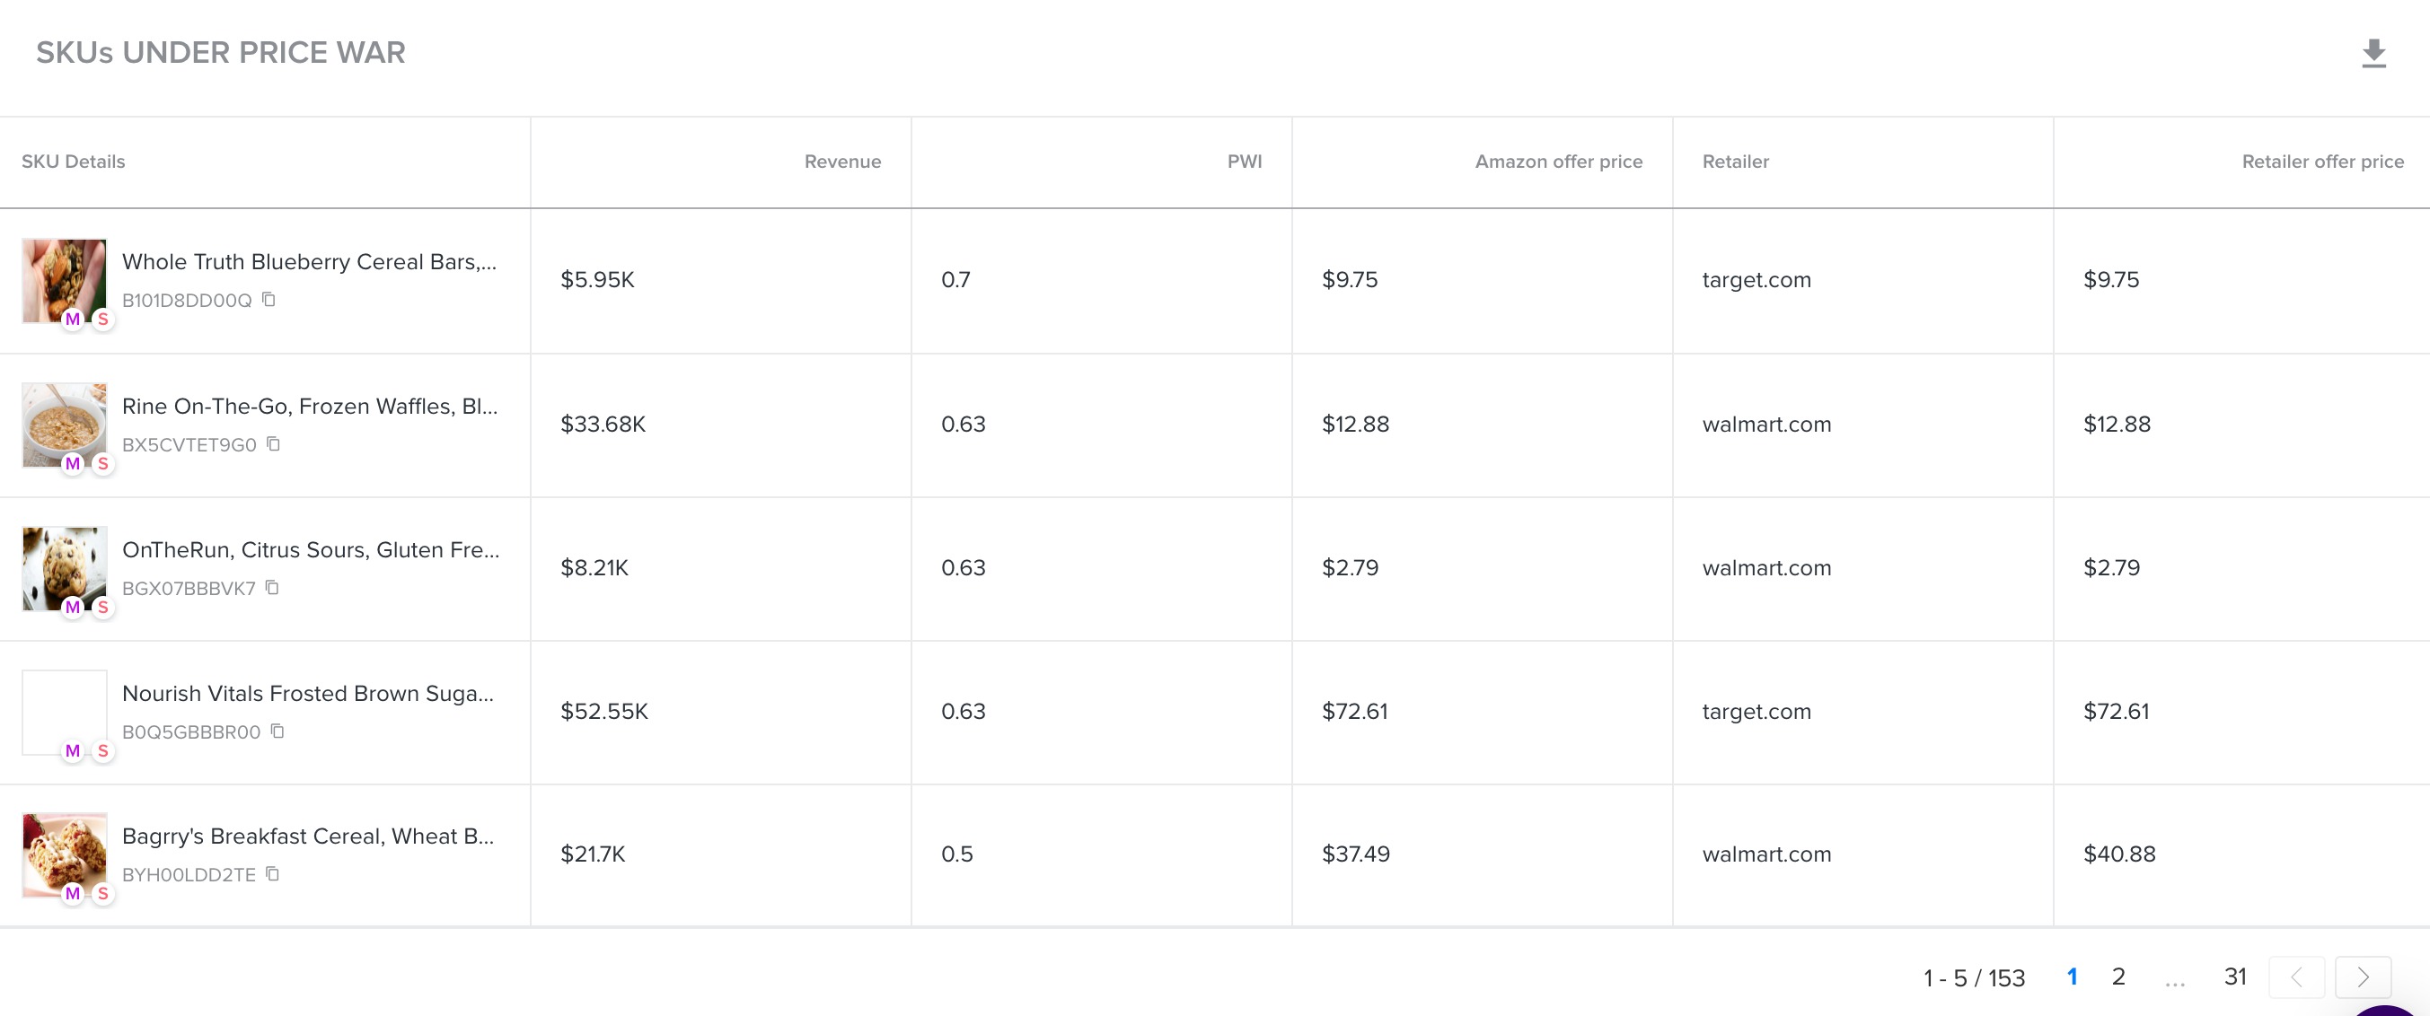2430x1016 pixels.
Task: Click the 1 - 5 / 153 results count
Action: [1975, 978]
